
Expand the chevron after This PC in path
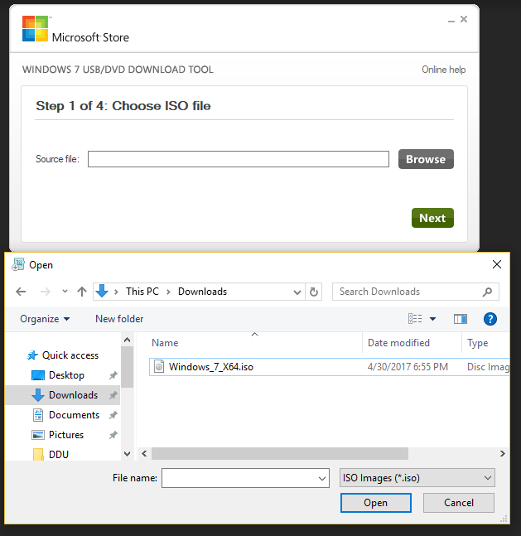click(168, 292)
